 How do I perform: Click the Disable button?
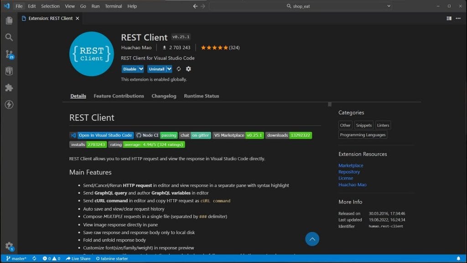tap(130, 69)
